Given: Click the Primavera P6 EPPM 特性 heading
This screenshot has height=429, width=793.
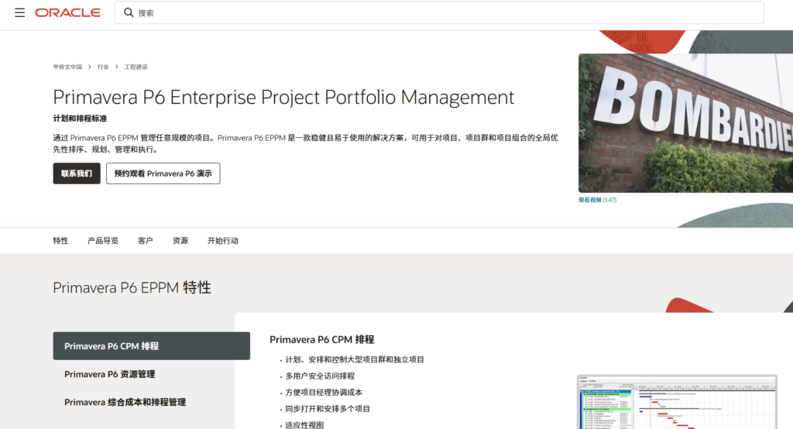Looking at the screenshot, I should [x=132, y=287].
